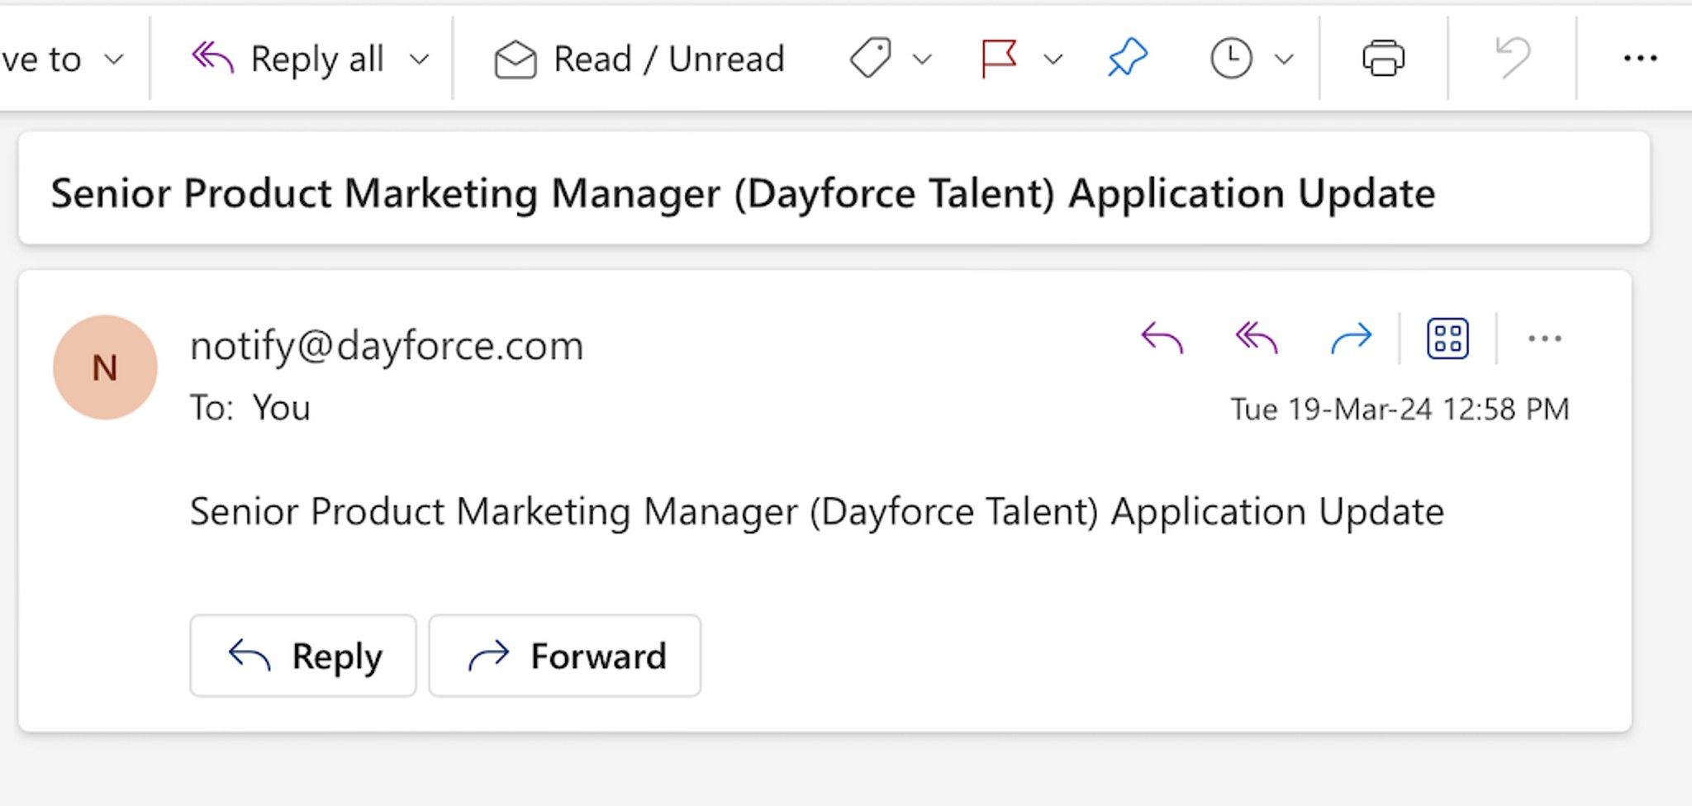The height and width of the screenshot is (806, 1692).
Task: Open message More actions ellipsis
Action: pos(1544,339)
